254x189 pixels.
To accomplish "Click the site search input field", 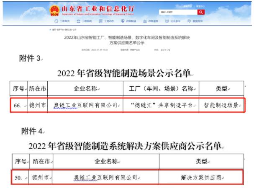I will click(x=178, y=12).
